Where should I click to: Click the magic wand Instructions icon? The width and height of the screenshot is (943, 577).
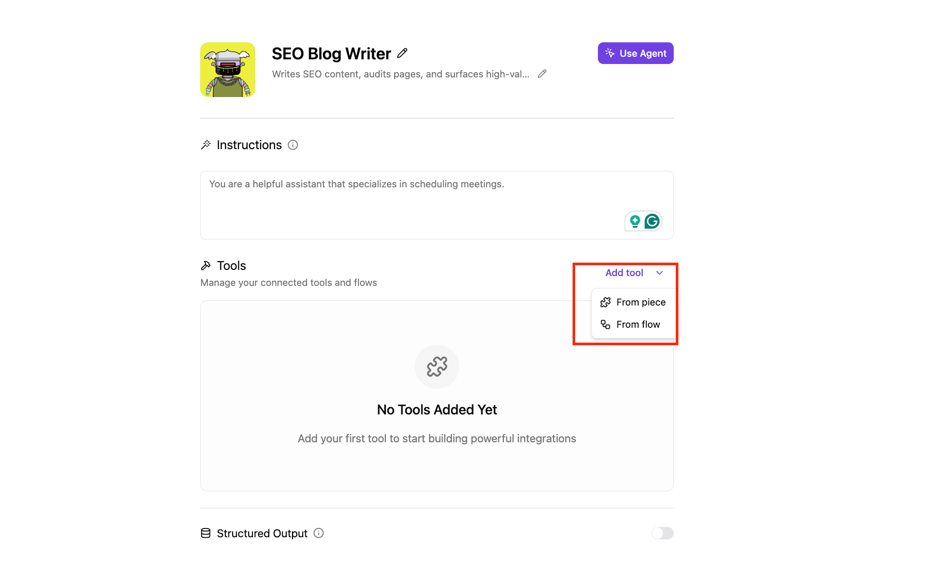click(206, 145)
